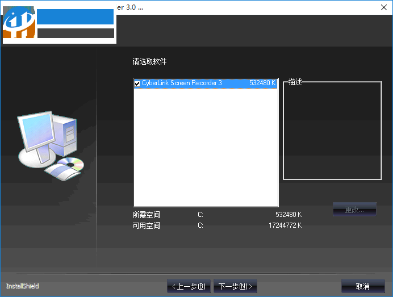Select the CyberLink Screen Recorder 3 list row
The image size is (393, 297).
point(206,83)
